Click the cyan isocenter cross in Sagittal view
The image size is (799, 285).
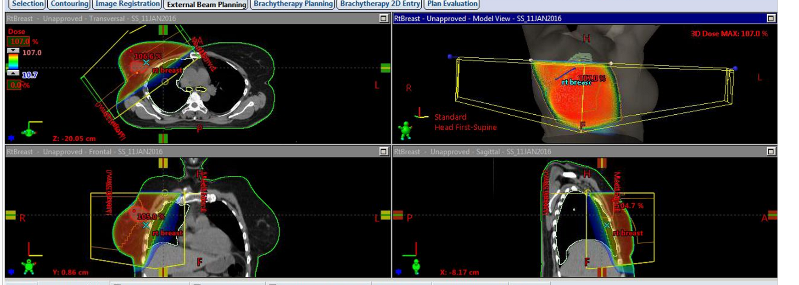pos(607,225)
